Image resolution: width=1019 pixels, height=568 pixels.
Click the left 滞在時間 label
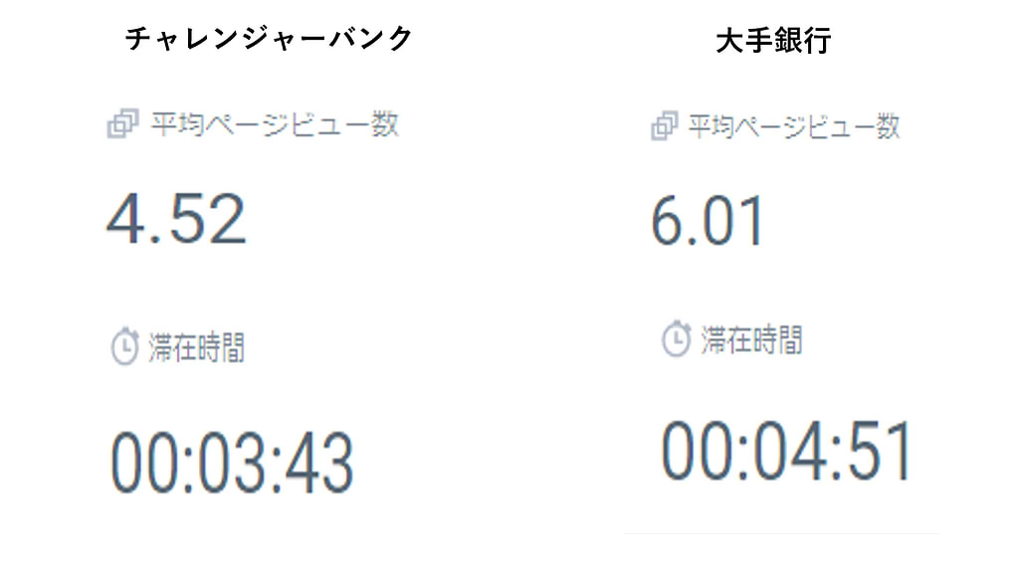[196, 348]
